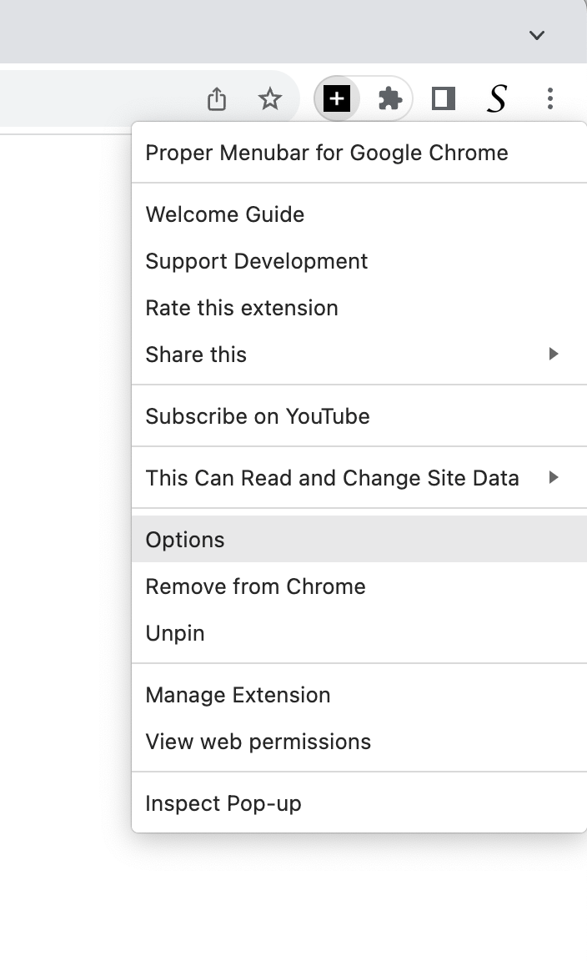Viewport: 587px width, 961px height.
Task: Open Chrome's three-dot menu
Action: click(x=550, y=98)
